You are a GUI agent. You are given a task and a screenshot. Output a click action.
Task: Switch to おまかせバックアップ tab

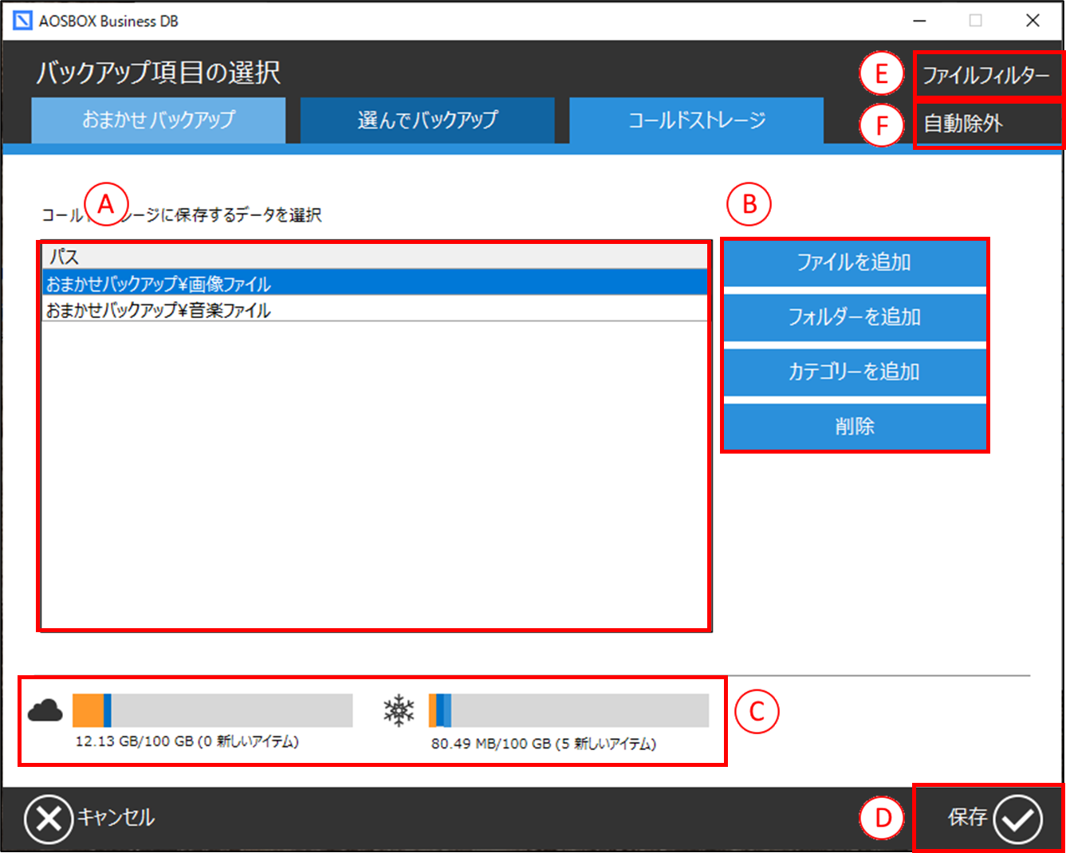pos(159,120)
